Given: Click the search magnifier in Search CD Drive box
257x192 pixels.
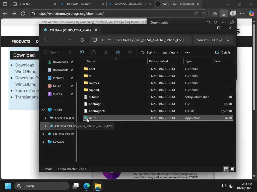Looking at the screenshot, I should (x=228, y=40).
